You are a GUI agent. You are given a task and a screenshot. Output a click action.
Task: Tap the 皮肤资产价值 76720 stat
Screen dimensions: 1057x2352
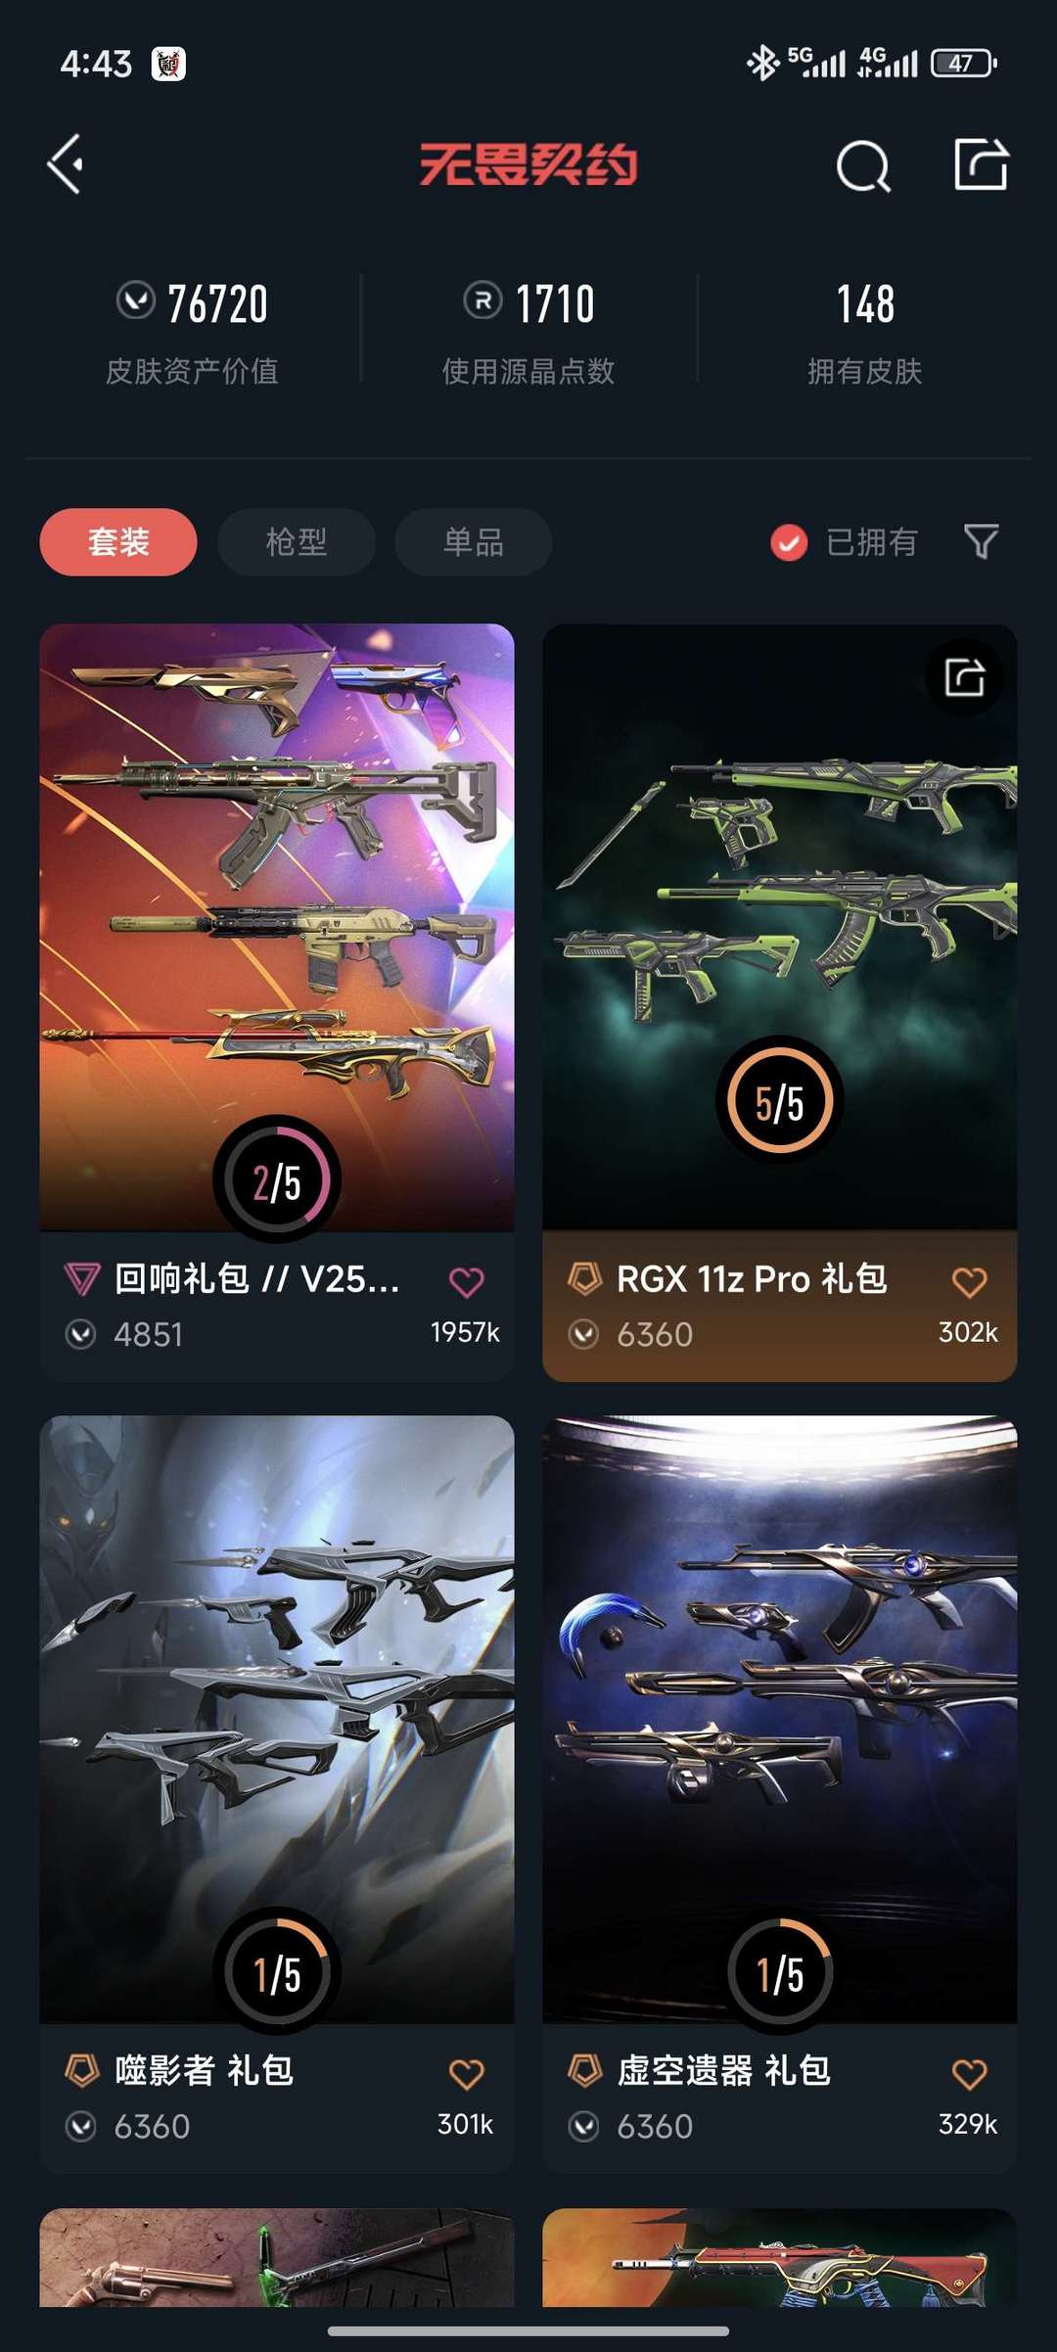pos(192,332)
